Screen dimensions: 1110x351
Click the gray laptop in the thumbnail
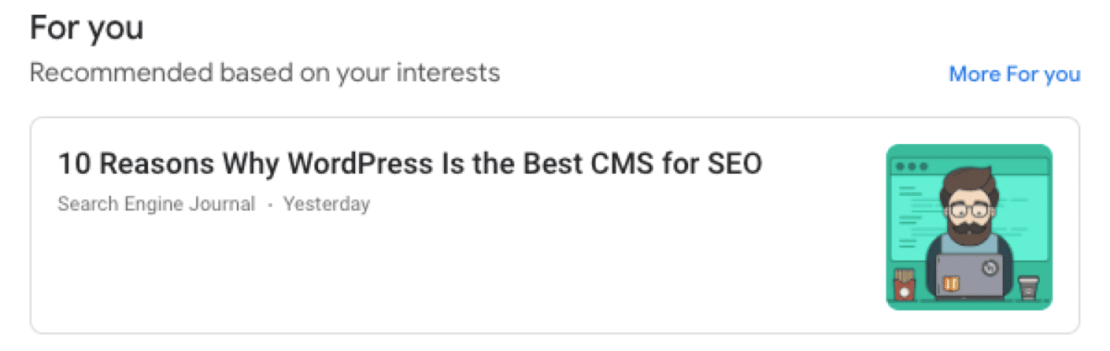click(969, 275)
